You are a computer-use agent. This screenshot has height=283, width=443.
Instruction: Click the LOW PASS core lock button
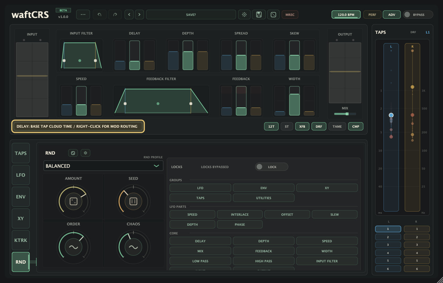point(200,261)
